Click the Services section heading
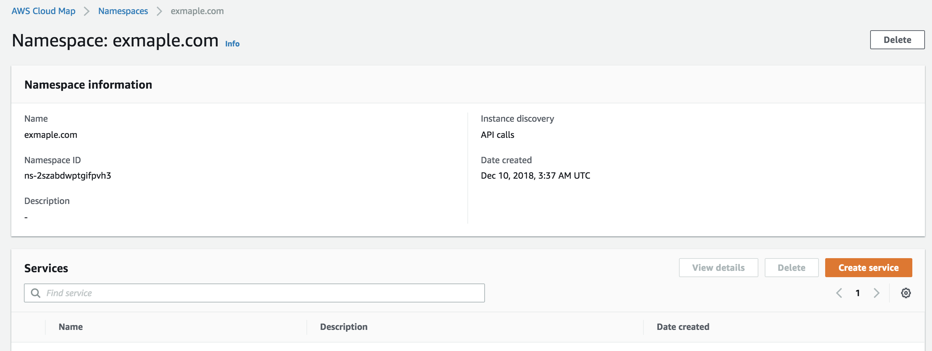 click(46, 268)
